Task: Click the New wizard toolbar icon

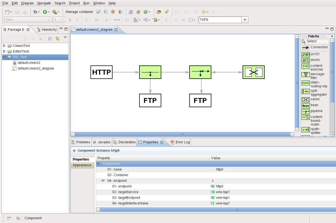Action: pyautogui.click(x=8, y=12)
